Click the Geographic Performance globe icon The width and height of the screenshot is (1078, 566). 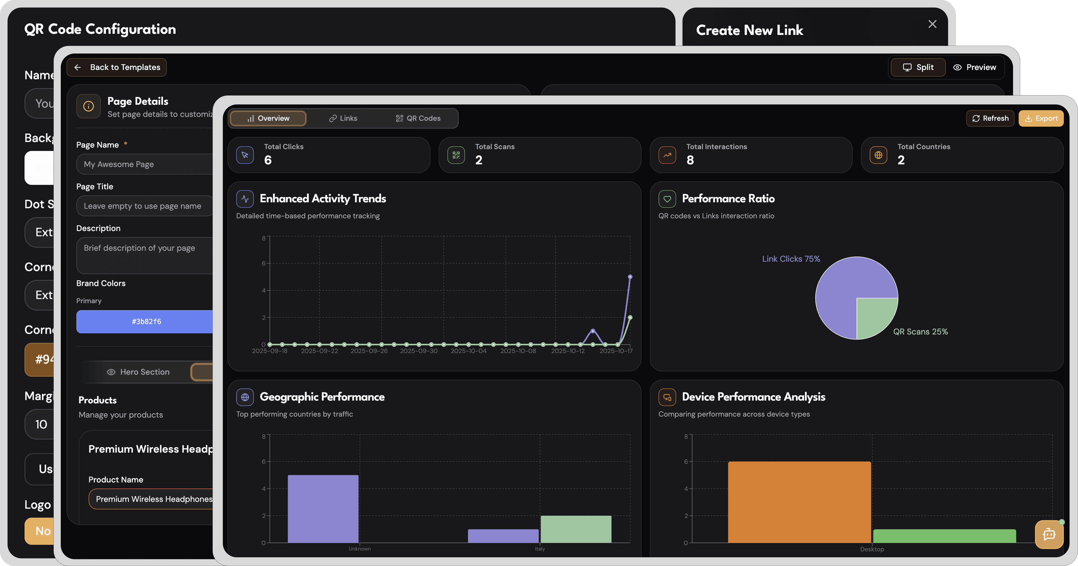245,397
